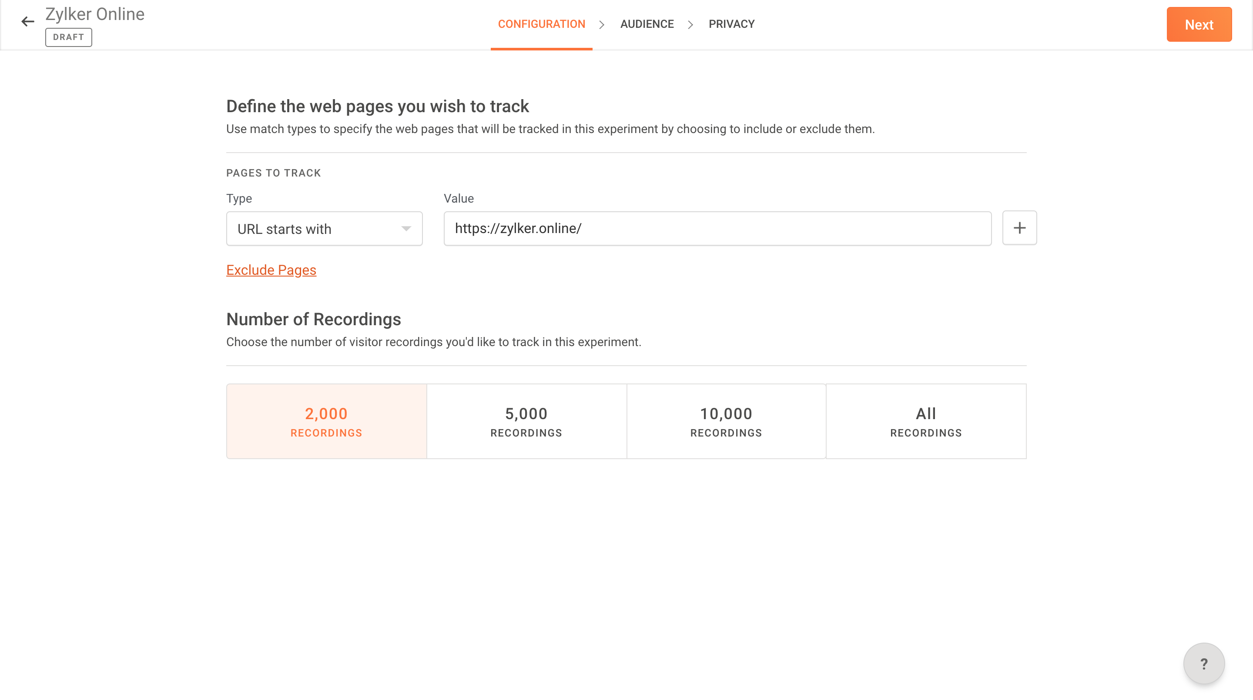Pick the 10,000 recordings option
The width and height of the screenshot is (1253, 700).
(x=726, y=421)
